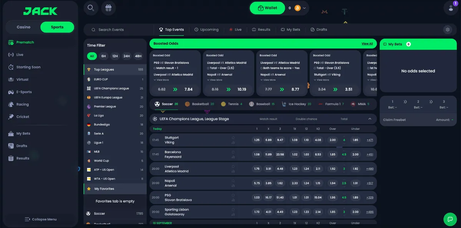Expand +329 markets for PSG match
The height and width of the screenshot is (228, 461).
point(370,198)
